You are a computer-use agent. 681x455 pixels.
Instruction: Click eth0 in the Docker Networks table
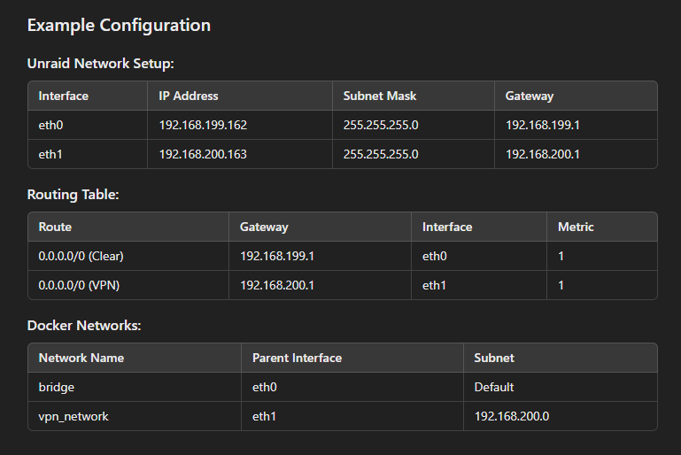click(265, 387)
